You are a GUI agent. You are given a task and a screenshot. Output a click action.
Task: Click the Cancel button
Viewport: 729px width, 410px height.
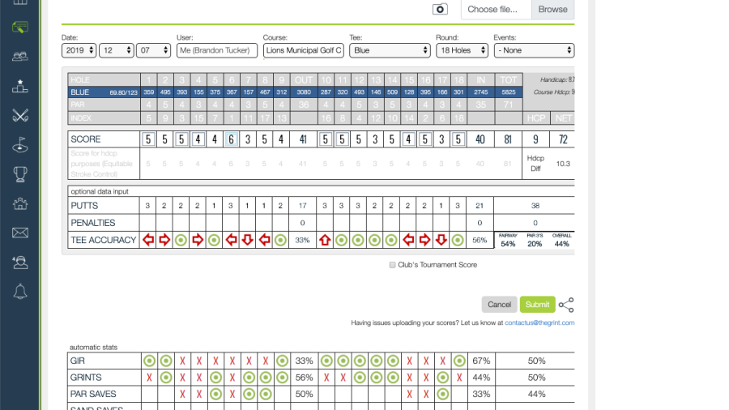[x=499, y=305]
